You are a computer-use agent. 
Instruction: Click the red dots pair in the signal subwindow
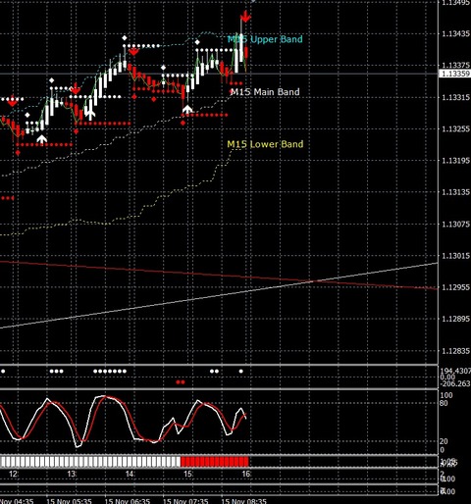click(181, 382)
